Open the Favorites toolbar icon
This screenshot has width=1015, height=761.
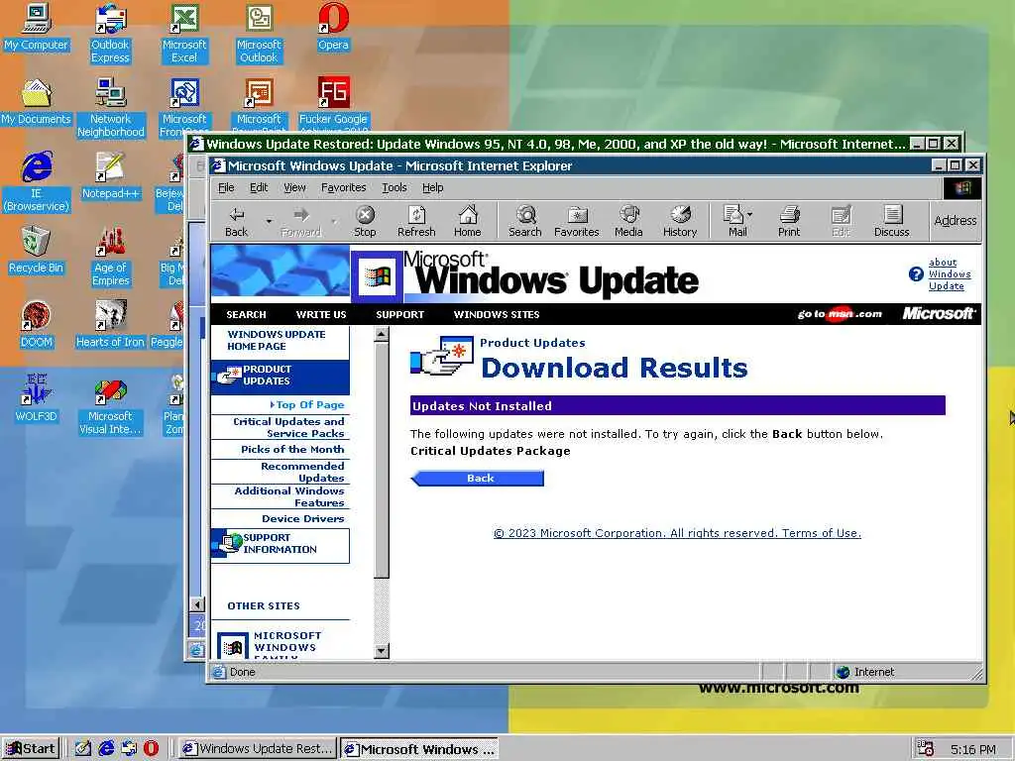tap(577, 221)
